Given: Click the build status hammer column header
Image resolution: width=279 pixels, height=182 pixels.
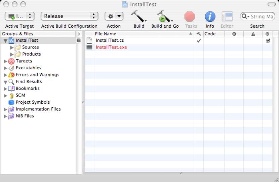Looking at the screenshot, I should (x=199, y=34).
